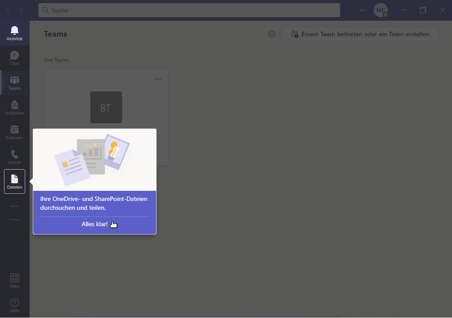
Task: Click the MC profile avatar
Action: (x=380, y=10)
